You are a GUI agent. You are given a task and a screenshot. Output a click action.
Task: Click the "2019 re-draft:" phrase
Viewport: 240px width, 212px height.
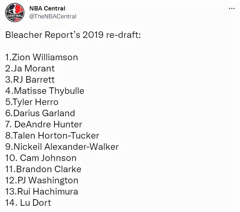pos(112,35)
